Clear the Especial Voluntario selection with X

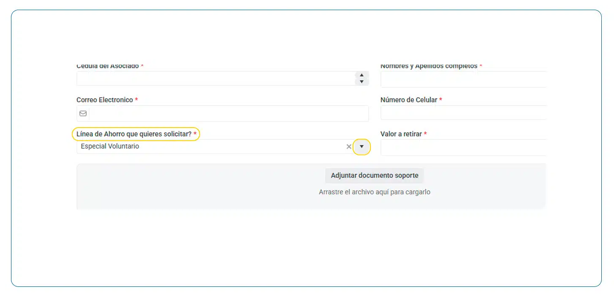[x=349, y=147]
